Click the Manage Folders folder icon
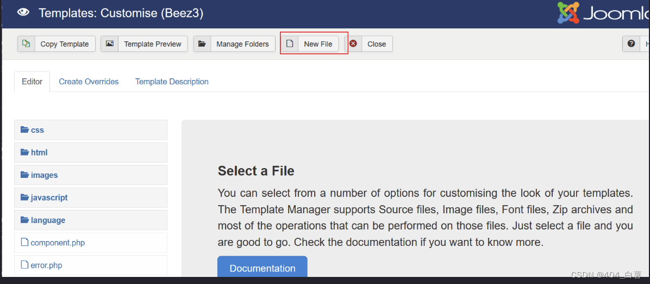The height and width of the screenshot is (284, 650). (x=202, y=44)
